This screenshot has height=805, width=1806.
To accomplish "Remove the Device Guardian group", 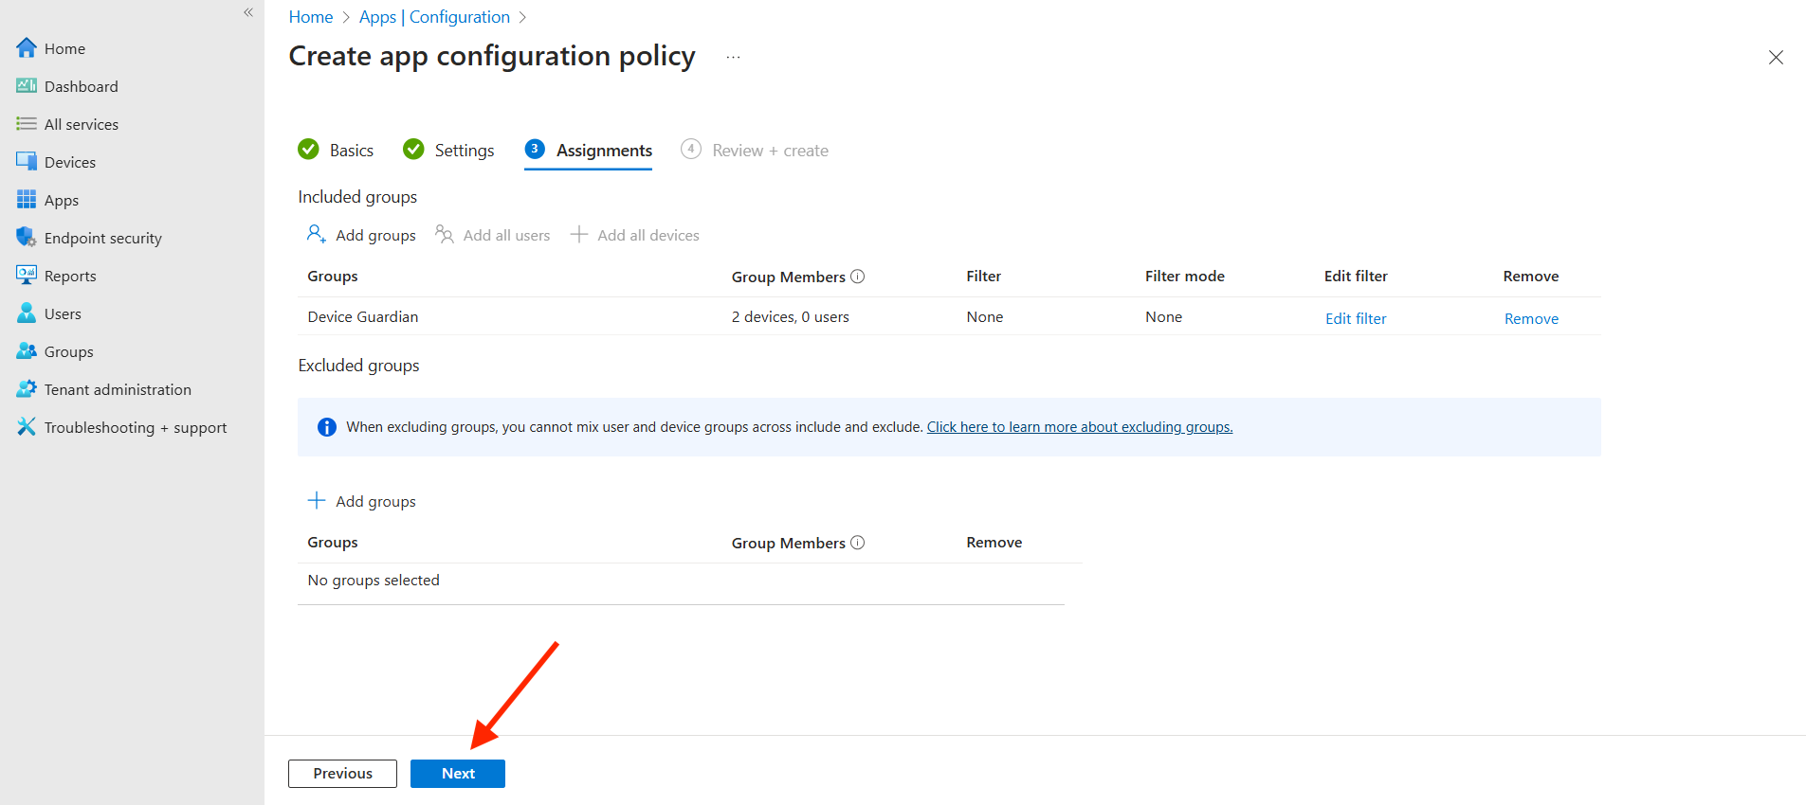I will [x=1531, y=319].
